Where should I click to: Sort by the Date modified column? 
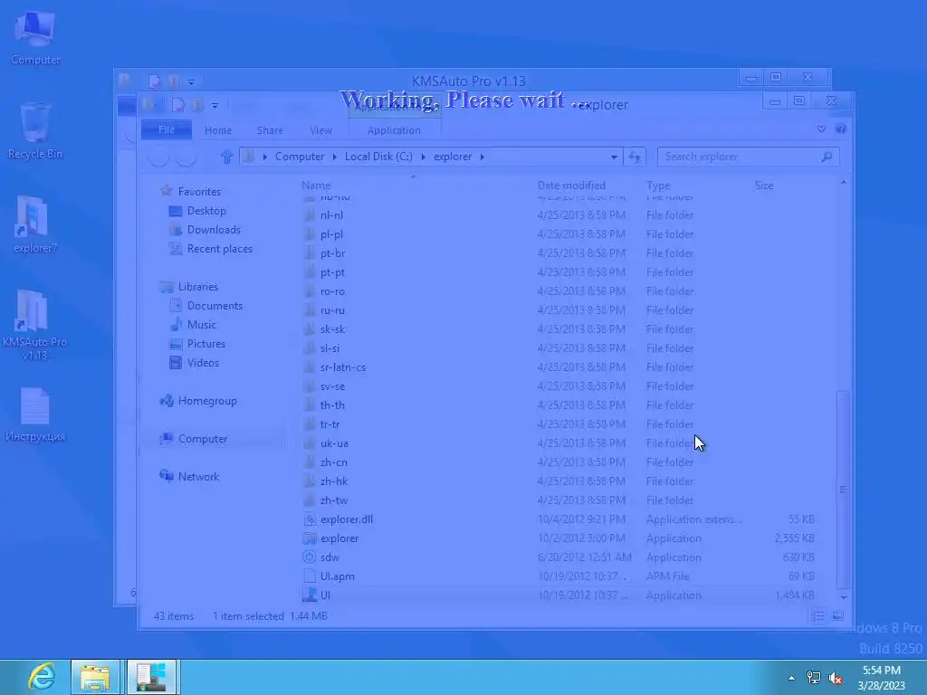(571, 185)
